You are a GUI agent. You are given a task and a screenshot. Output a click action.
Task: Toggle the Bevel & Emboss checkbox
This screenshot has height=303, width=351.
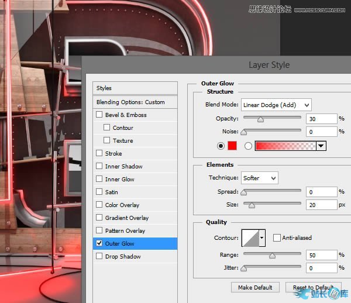(x=99, y=115)
